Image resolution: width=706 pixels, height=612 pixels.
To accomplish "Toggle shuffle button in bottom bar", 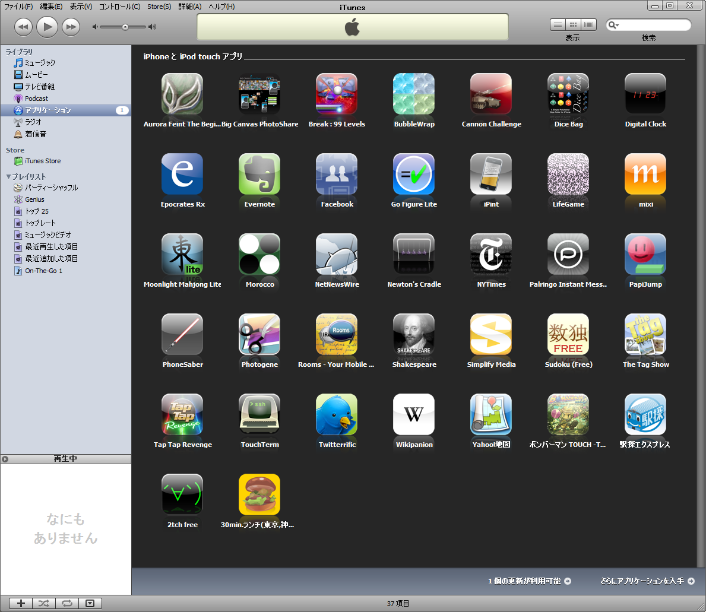I will pos(44,604).
